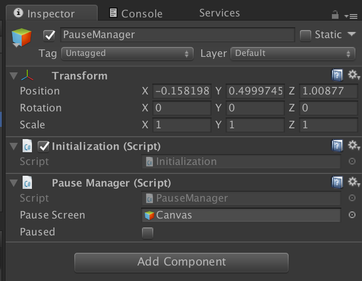The height and width of the screenshot is (281, 362).
Task: Click the Add Component button
Action: click(181, 262)
